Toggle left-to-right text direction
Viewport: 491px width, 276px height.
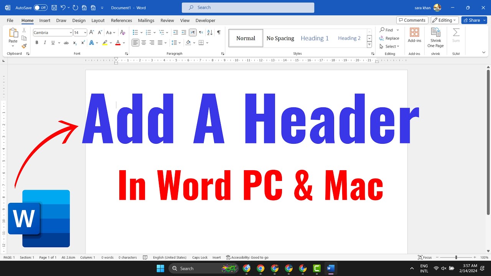point(193,33)
